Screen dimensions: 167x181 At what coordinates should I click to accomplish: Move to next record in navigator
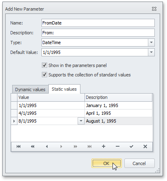point(61,147)
